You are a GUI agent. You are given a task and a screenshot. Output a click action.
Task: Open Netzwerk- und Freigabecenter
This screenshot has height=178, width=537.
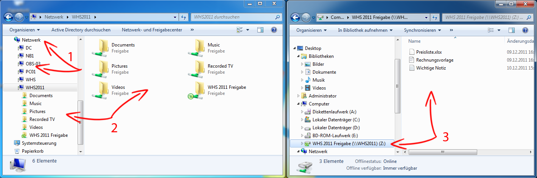pyautogui.click(x=152, y=29)
